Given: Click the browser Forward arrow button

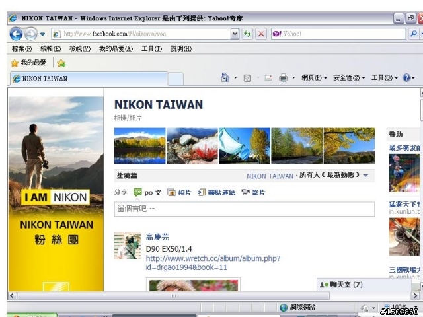Looking at the screenshot, I should point(31,34).
